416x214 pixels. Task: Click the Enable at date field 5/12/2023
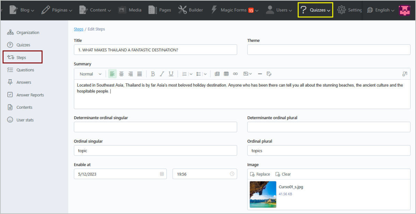pos(120,174)
